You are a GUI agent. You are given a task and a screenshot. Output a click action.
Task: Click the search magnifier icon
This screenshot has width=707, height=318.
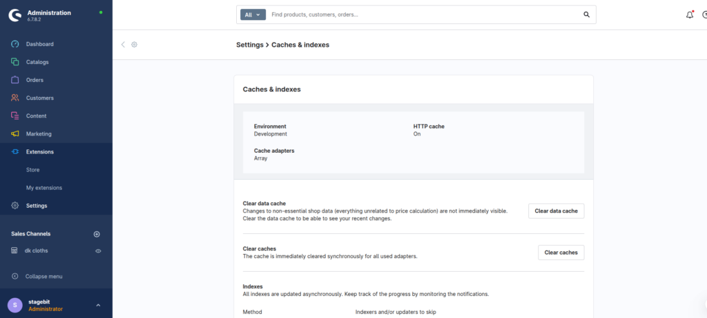[587, 15]
